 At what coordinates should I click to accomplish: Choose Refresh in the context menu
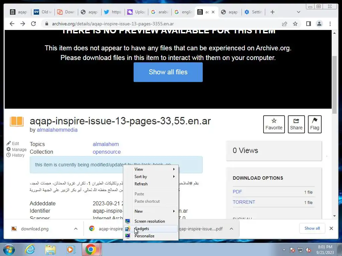(x=151, y=184)
